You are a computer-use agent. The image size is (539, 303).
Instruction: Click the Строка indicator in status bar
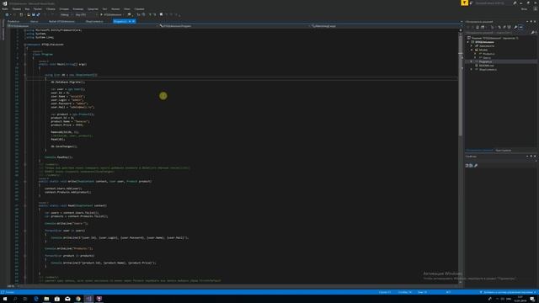385,292
